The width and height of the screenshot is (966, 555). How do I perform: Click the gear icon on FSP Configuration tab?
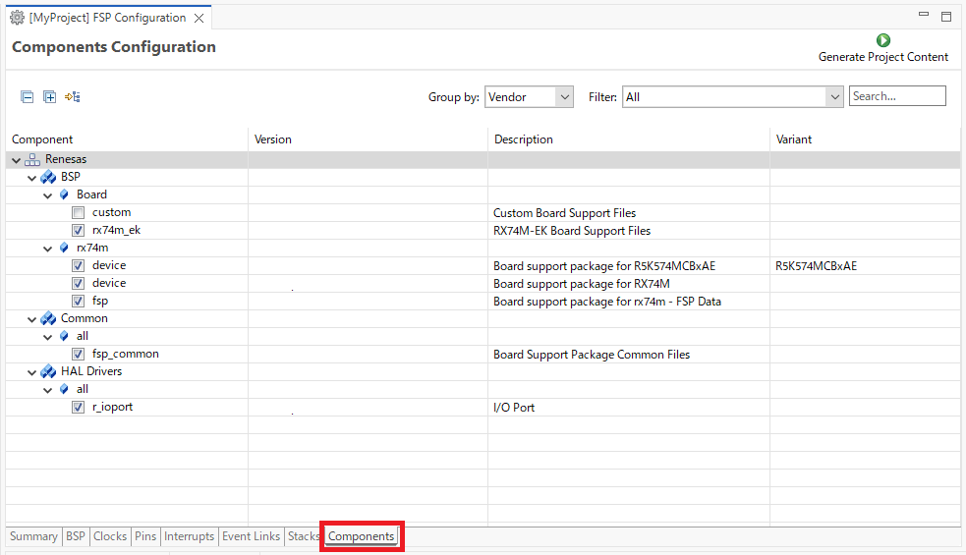pos(18,18)
